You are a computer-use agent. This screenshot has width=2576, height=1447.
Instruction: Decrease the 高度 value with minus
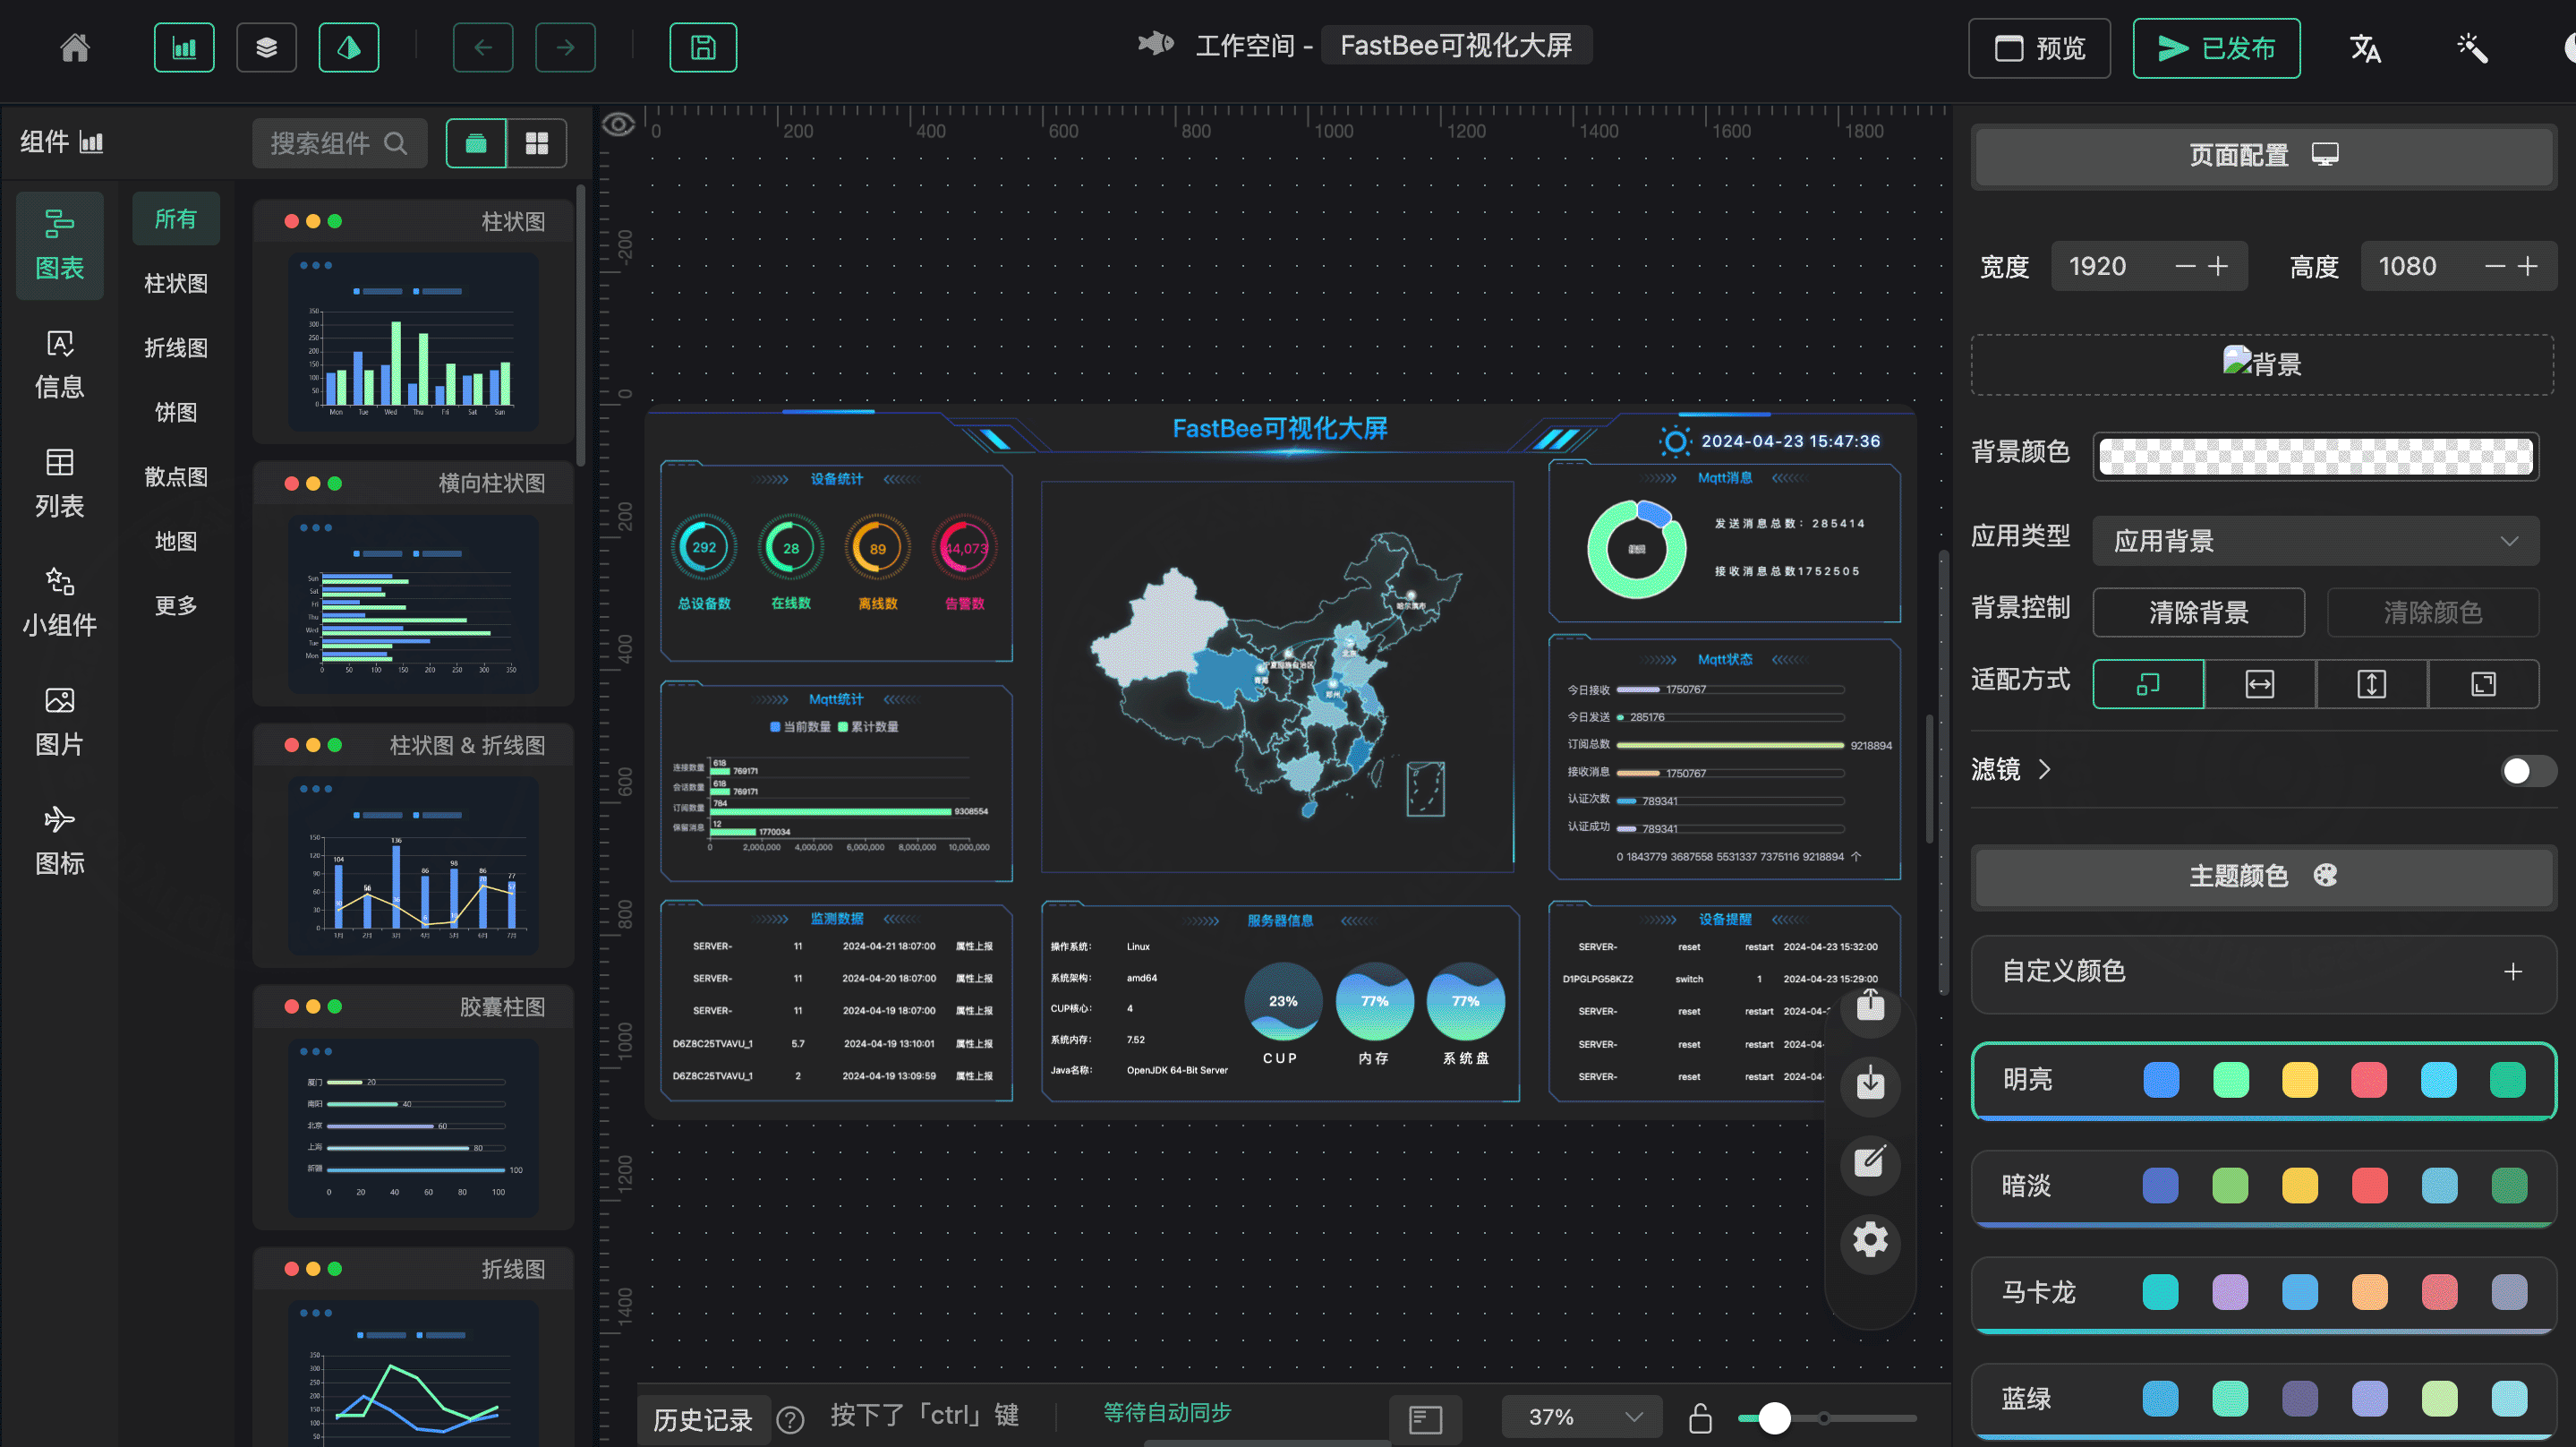[2495, 266]
